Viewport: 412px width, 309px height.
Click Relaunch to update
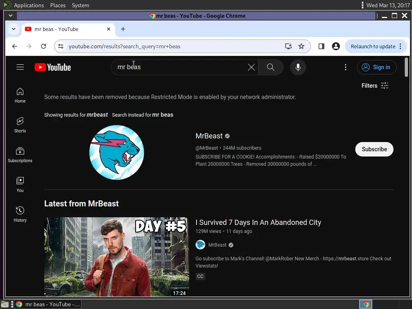tap(373, 47)
